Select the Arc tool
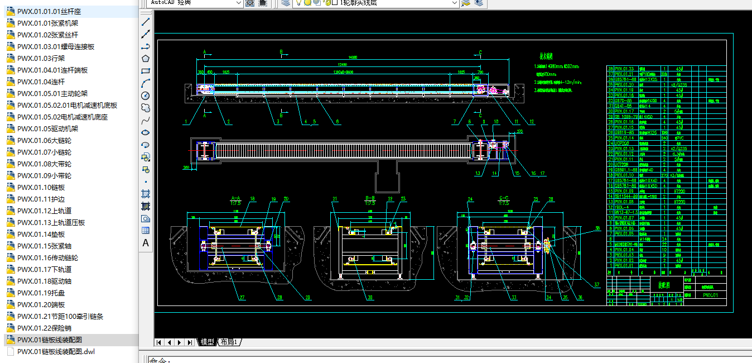The image size is (752, 363). 146,83
